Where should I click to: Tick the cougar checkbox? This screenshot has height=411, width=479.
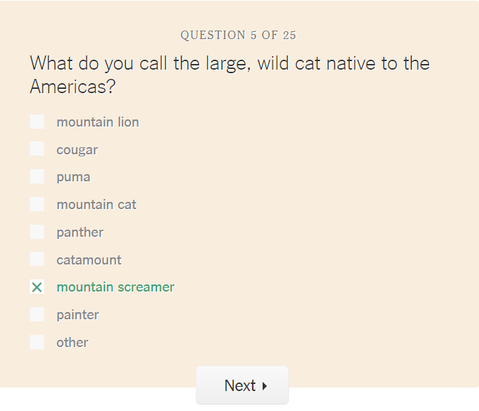(37, 149)
